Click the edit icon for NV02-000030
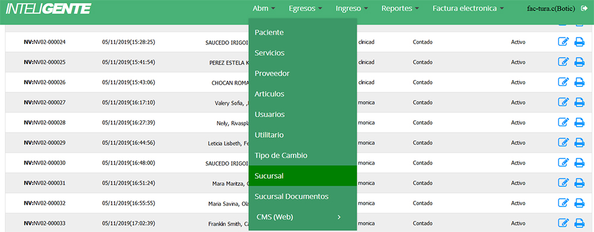This screenshot has height=232, width=594. (564, 163)
